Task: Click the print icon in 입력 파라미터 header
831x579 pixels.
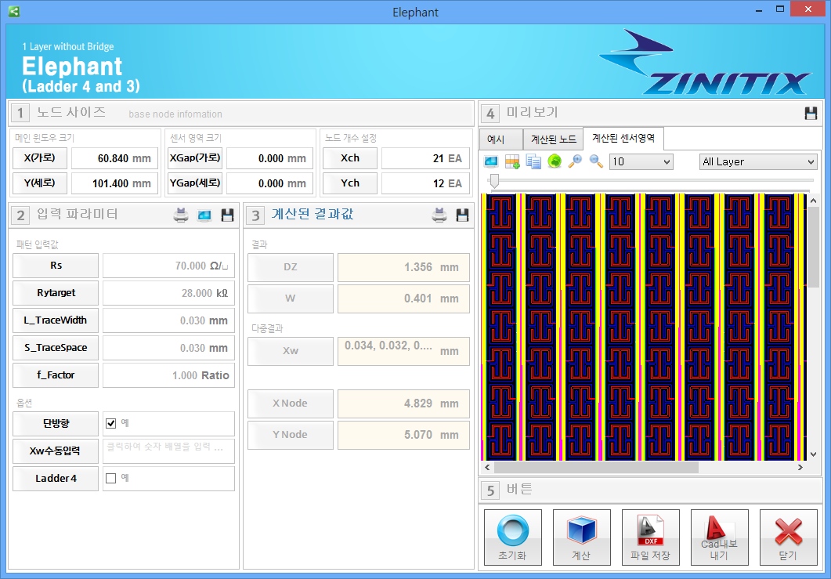Action: 181,215
